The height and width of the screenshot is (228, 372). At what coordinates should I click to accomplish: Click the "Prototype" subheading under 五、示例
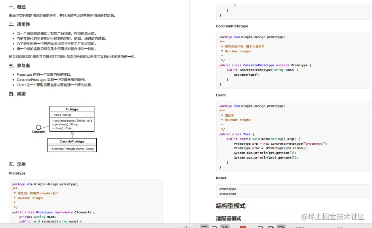17,173
